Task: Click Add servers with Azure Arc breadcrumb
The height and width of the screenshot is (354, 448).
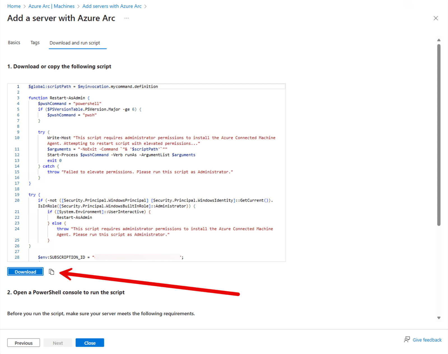Action: pyautogui.click(x=112, y=6)
